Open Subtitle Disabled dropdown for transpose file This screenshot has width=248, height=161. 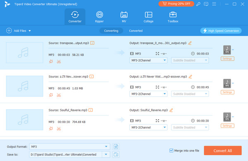(x=190, y=60)
